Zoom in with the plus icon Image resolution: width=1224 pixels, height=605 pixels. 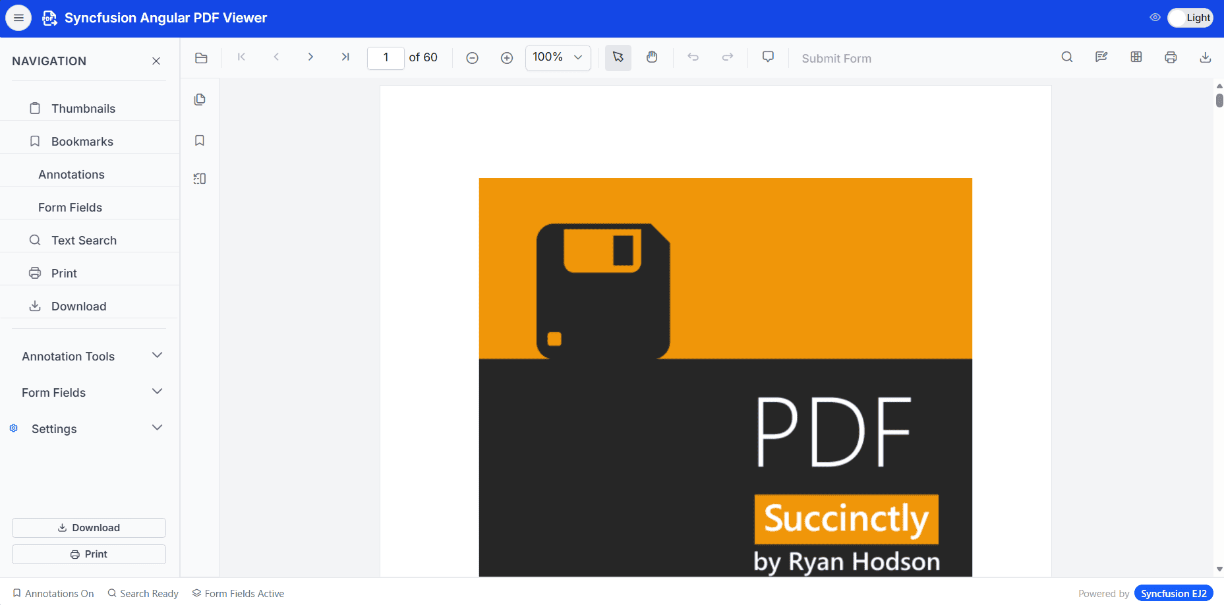pyautogui.click(x=507, y=58)
